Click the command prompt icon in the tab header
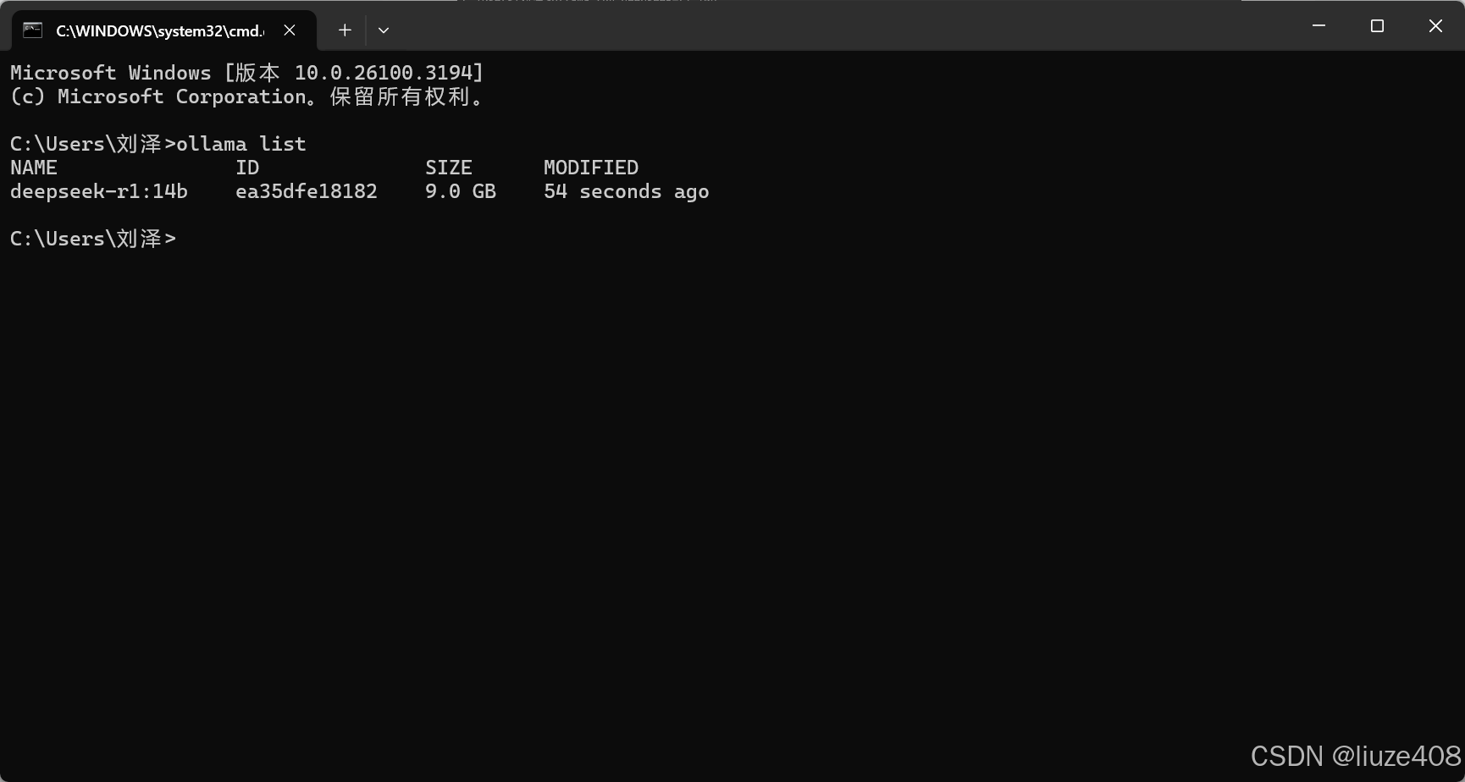The width and height of the screenshot is (1465, 782). click(33, 30)
